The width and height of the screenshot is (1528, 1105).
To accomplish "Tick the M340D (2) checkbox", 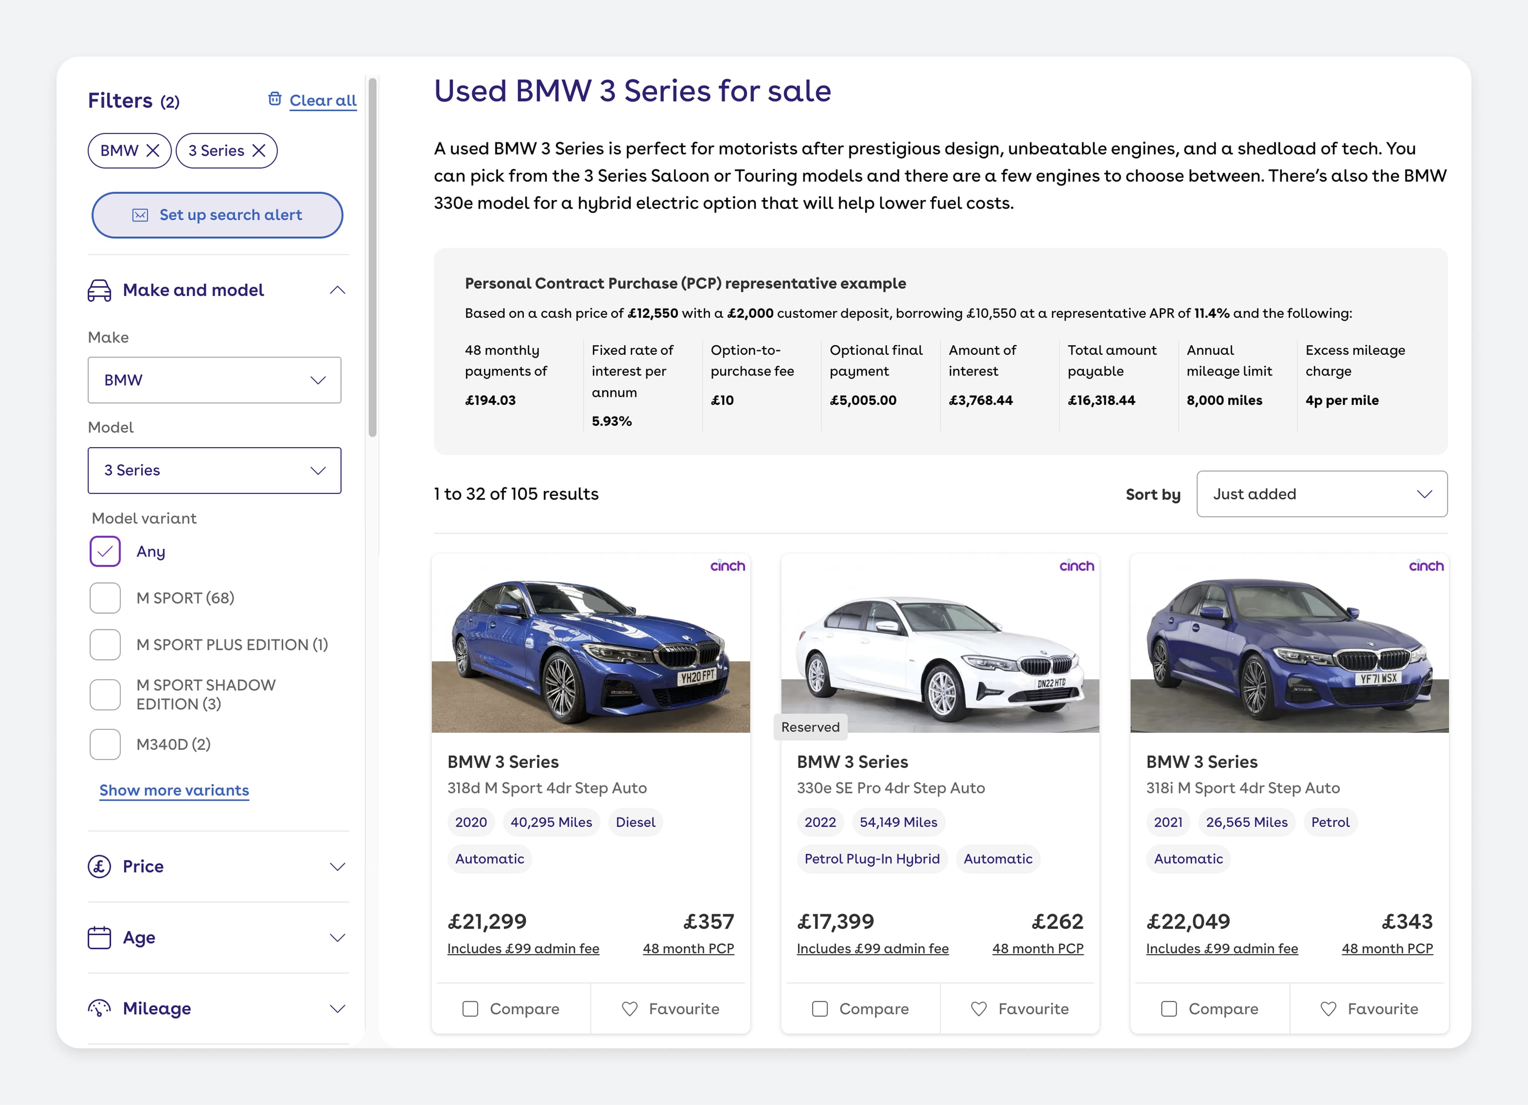I will (105, 745).
